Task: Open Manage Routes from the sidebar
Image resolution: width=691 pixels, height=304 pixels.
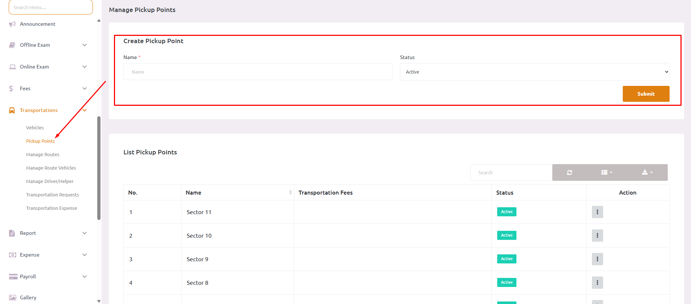Action: tap(43, 155)
